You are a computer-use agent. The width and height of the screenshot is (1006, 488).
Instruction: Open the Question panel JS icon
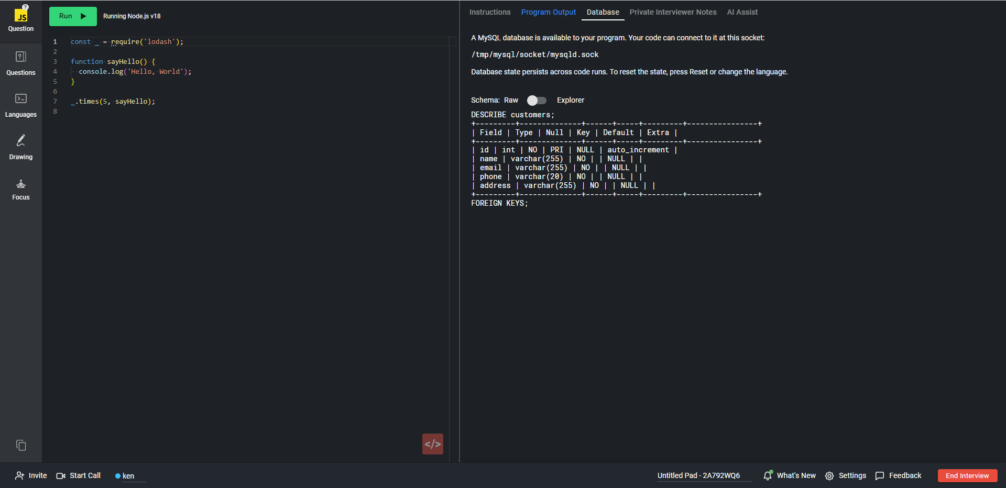click(21, 16)
